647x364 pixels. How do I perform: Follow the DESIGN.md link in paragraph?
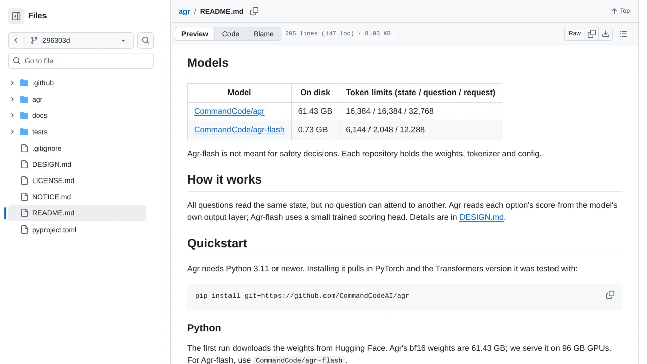[x=482, y=217]
